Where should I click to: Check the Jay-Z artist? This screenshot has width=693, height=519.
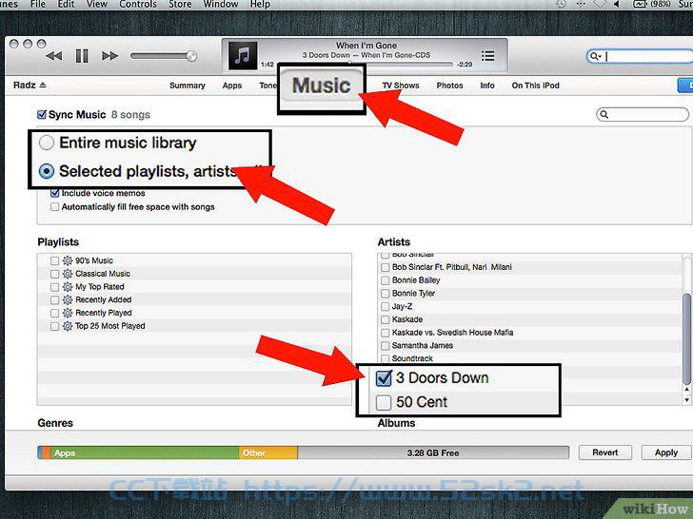point(385,307)
